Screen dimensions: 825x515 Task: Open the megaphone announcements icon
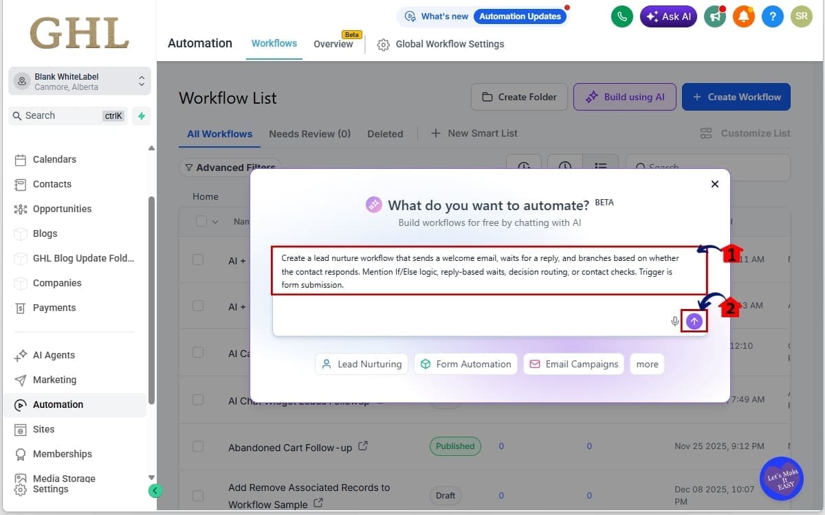point(715,16)
